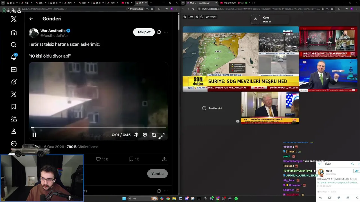
Task: Enter video fullscreen mode
Action: click(163, 135)
